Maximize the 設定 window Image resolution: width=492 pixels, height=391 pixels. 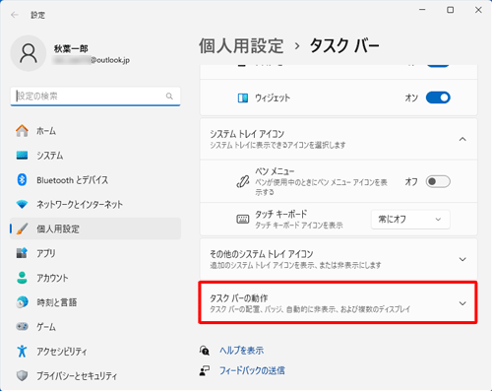pos(451,10)
